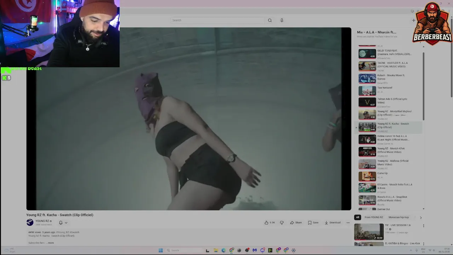Open Task View on the taskbar

pyautogui.click(x=207, y=250)
